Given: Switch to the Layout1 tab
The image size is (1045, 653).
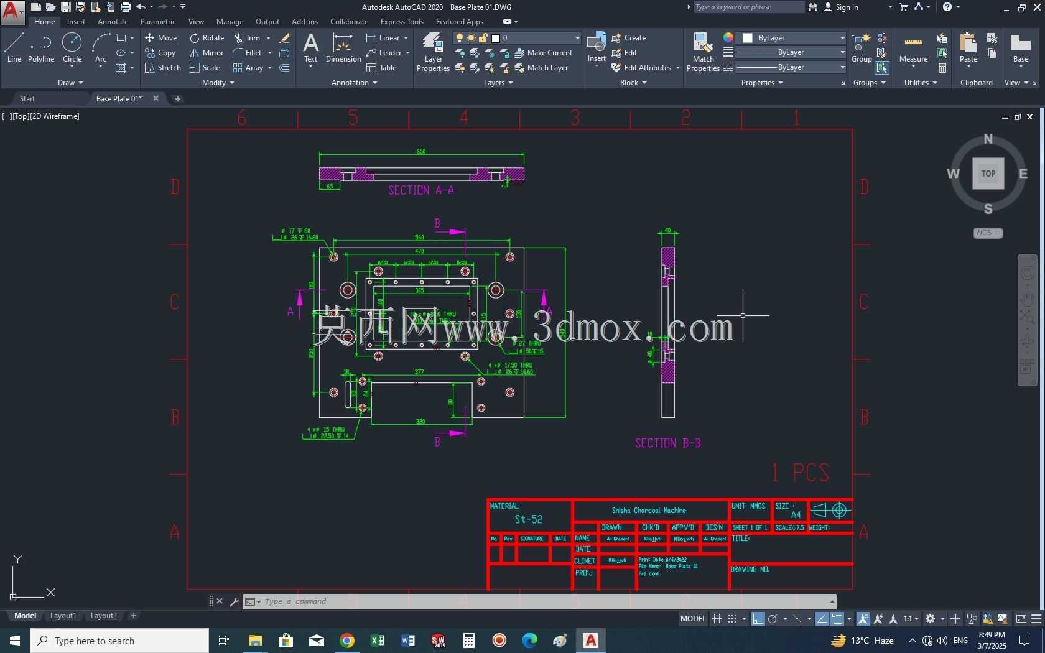Looking at the screenshot, I should tap(63, 616).
